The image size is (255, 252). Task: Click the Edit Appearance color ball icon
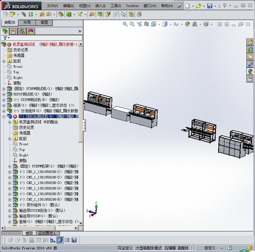[188, 24]
